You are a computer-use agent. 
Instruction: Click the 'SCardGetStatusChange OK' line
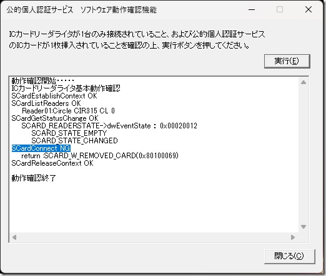(55, 118)
